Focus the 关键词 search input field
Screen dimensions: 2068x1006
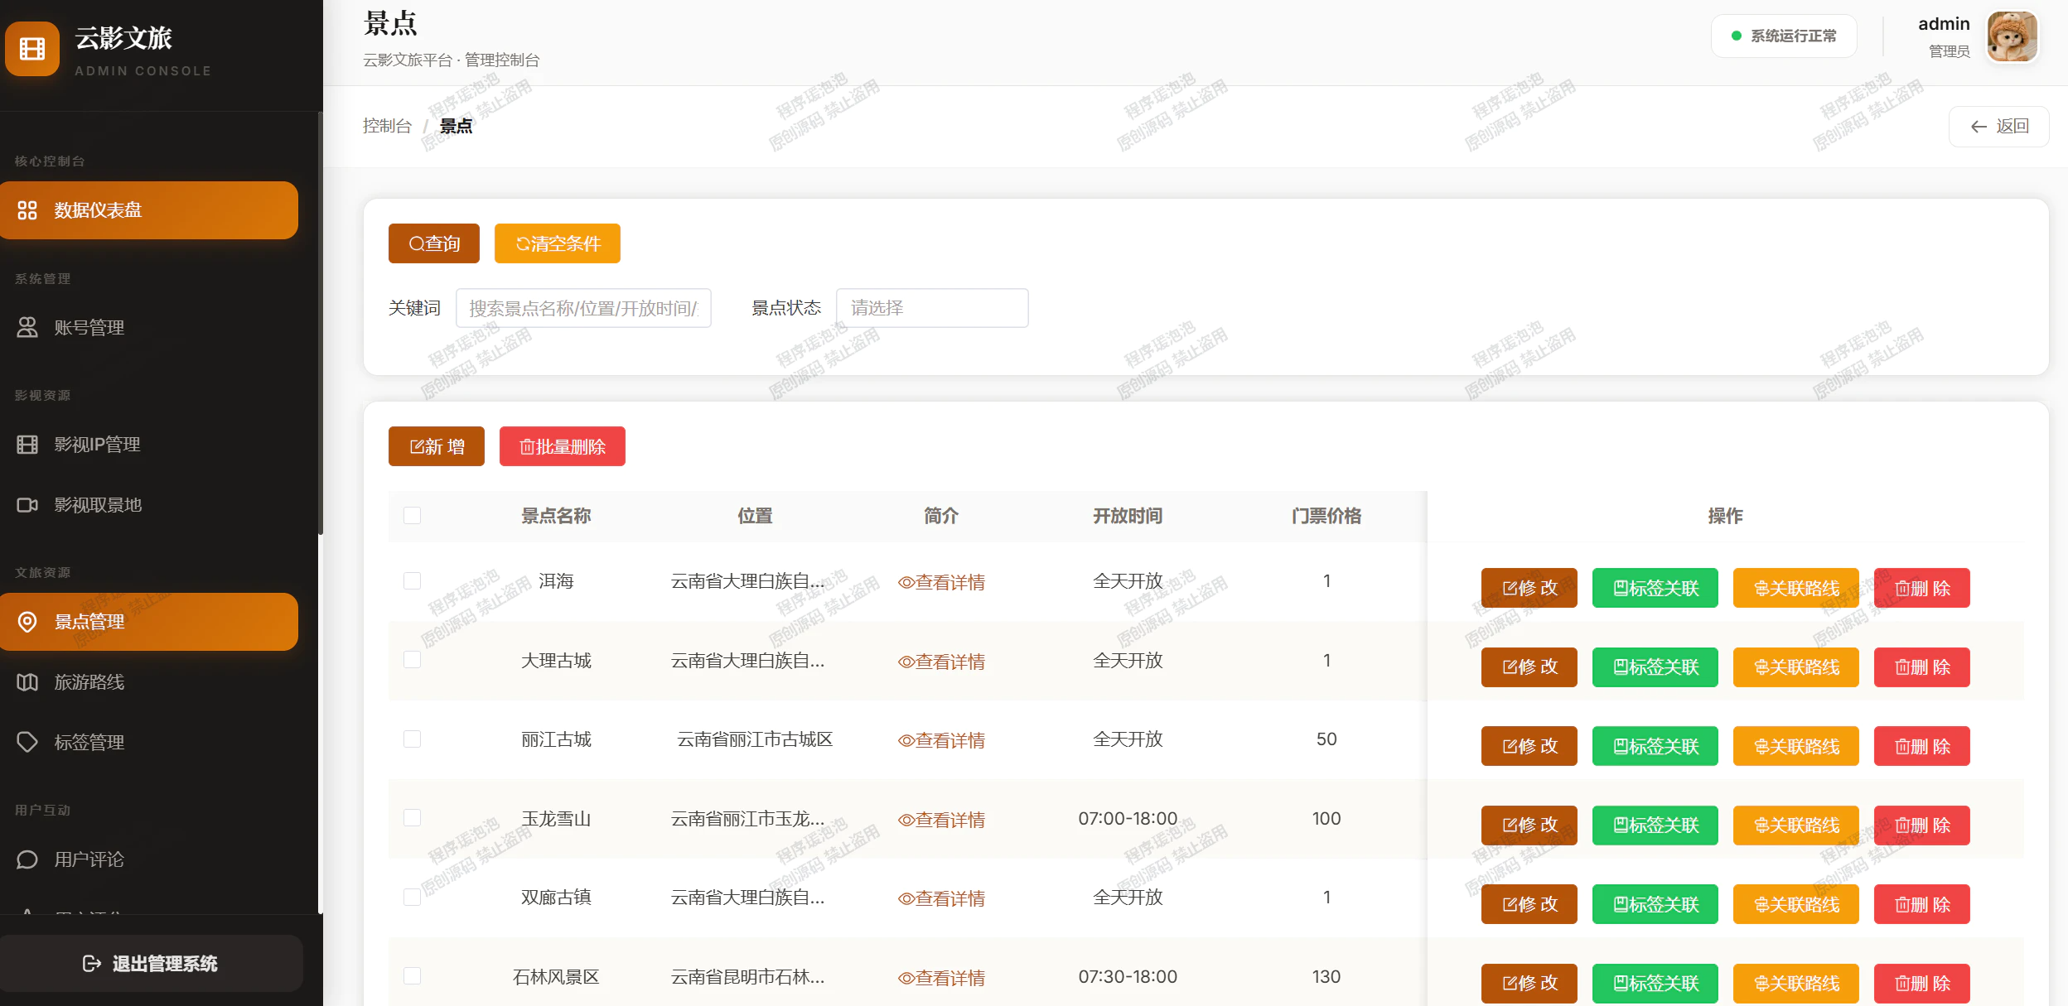pos(583,308)
